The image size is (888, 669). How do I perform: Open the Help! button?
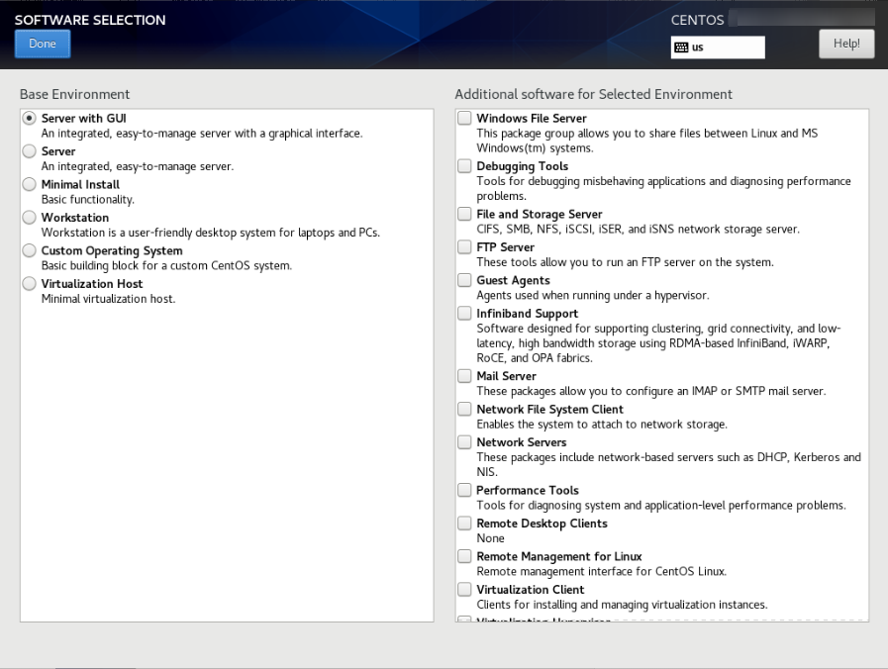[846, 44]
